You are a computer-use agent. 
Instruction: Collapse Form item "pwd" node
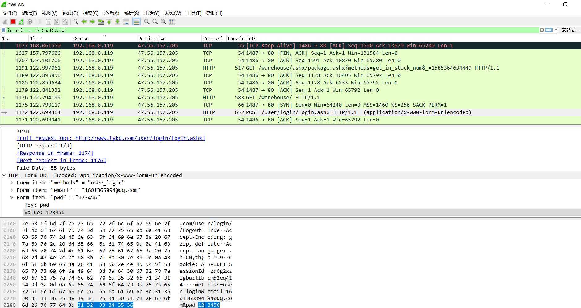[x=12, y=197]
